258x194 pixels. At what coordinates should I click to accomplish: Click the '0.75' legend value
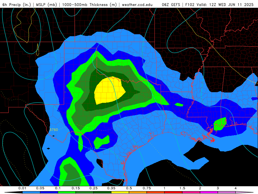[147, 188]
